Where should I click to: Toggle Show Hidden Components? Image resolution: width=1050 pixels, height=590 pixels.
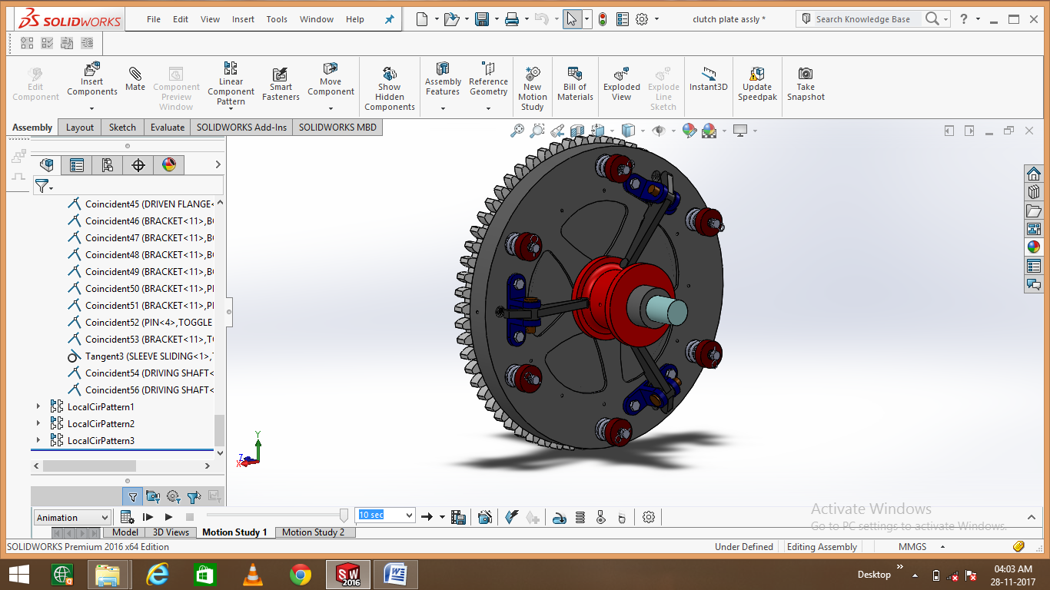(x=390, y=80)
